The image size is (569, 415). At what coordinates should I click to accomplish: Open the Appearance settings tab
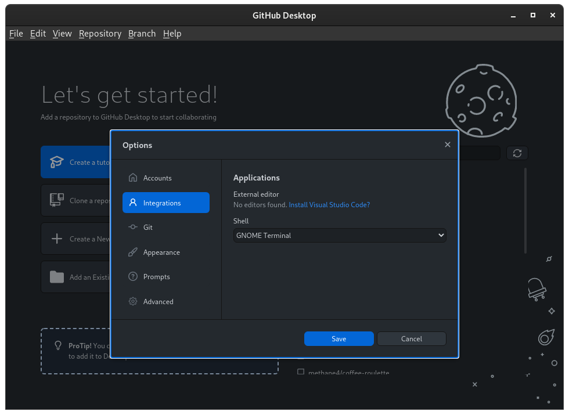point(166,252)
